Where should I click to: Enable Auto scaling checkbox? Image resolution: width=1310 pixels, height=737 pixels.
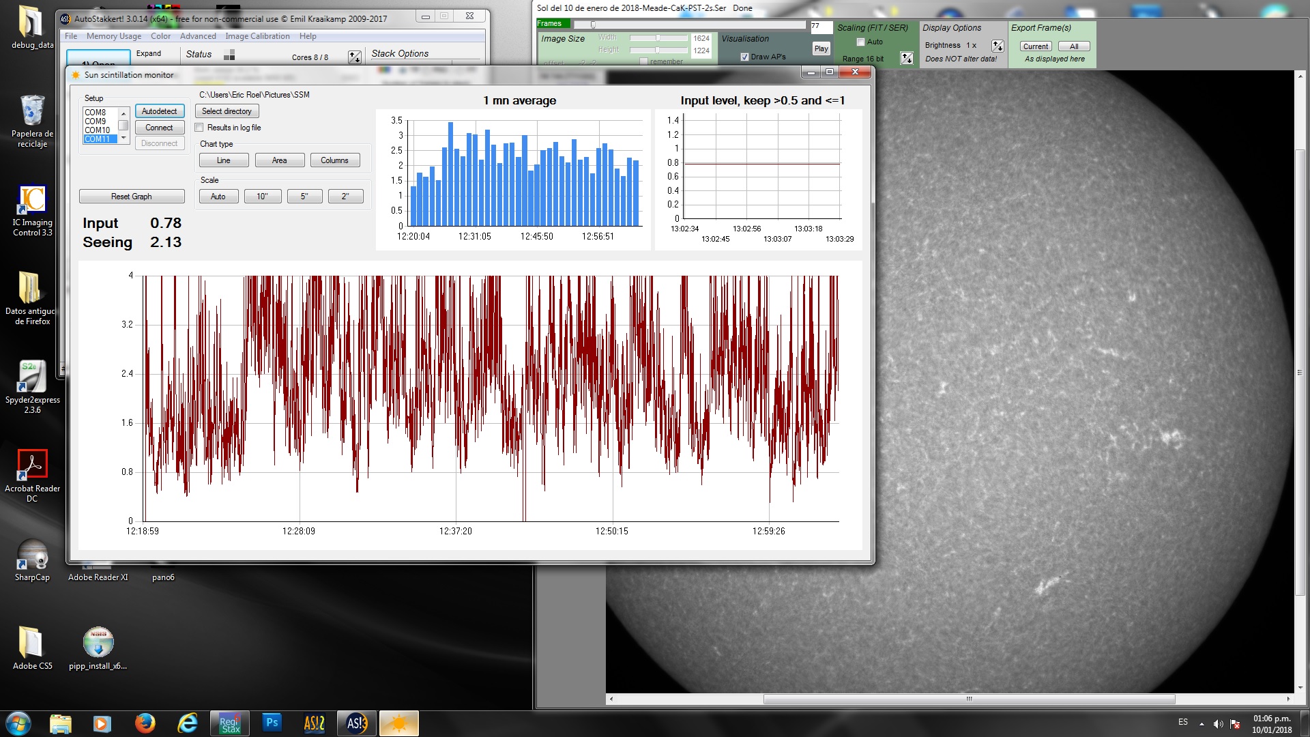860,42
